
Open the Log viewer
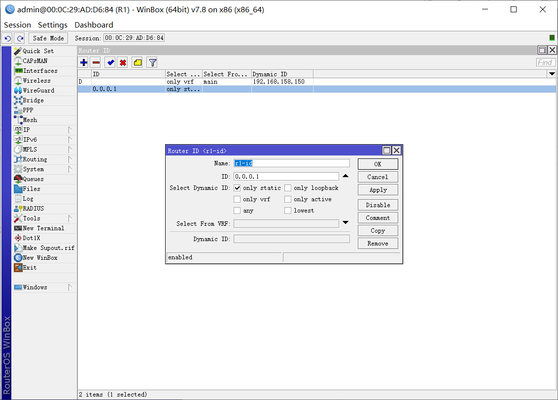point(44,199)
